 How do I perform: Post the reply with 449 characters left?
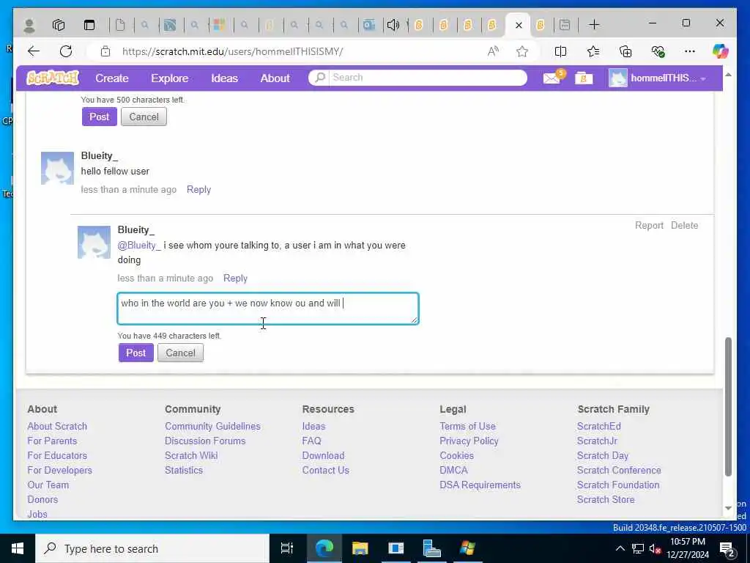point(135,353)
